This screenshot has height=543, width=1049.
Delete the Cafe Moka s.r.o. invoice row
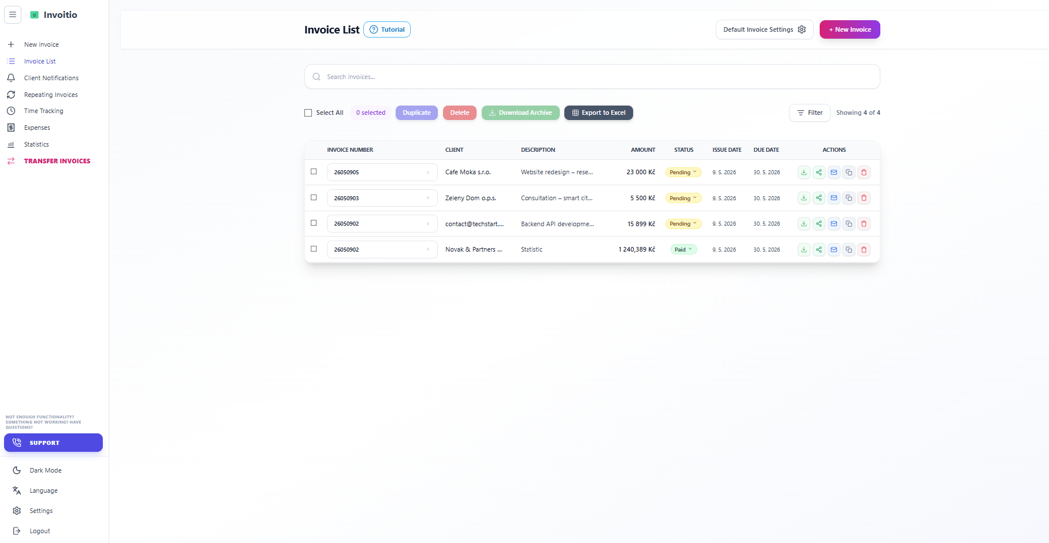tap(864, 173)
